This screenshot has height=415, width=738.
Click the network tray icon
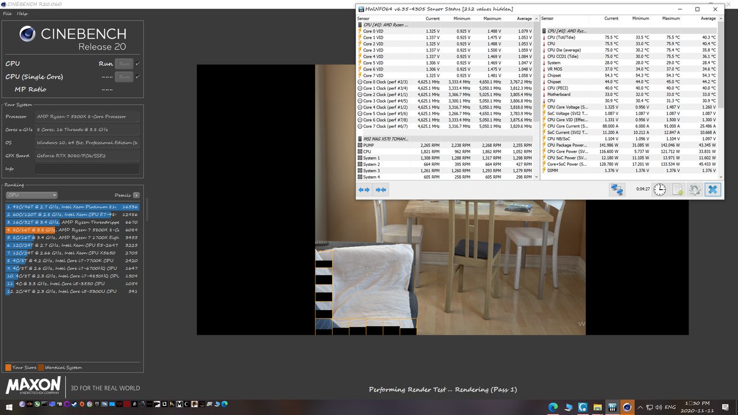click(x=650, y=407)
